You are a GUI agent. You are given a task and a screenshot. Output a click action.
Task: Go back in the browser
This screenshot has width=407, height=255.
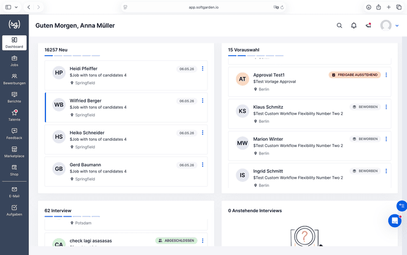(x=29, y=7)
